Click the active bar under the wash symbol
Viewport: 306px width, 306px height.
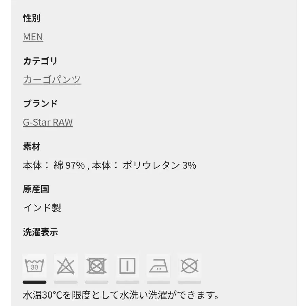coord(34,282)
